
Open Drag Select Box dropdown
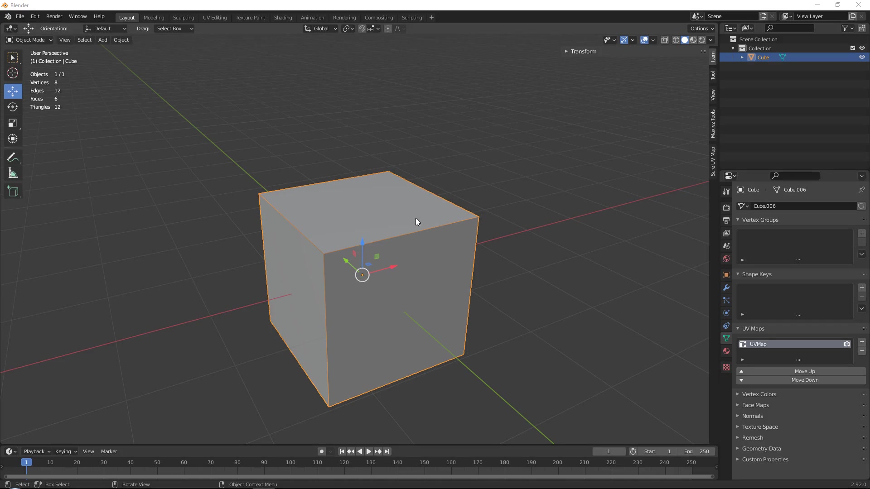[x=174, y=29]
